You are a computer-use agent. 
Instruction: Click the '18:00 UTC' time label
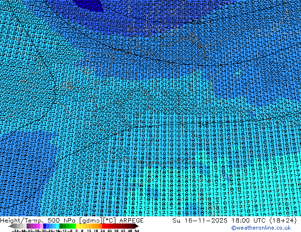pyautogui.click(x=249, y=221)
